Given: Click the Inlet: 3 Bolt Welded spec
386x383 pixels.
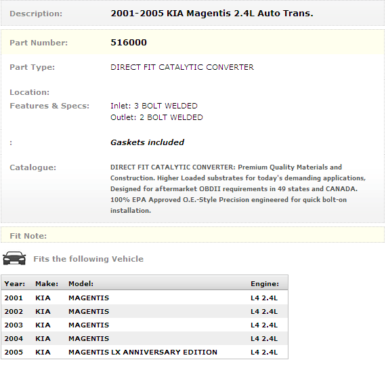Looking at the screenshot, I should [154, 106].
